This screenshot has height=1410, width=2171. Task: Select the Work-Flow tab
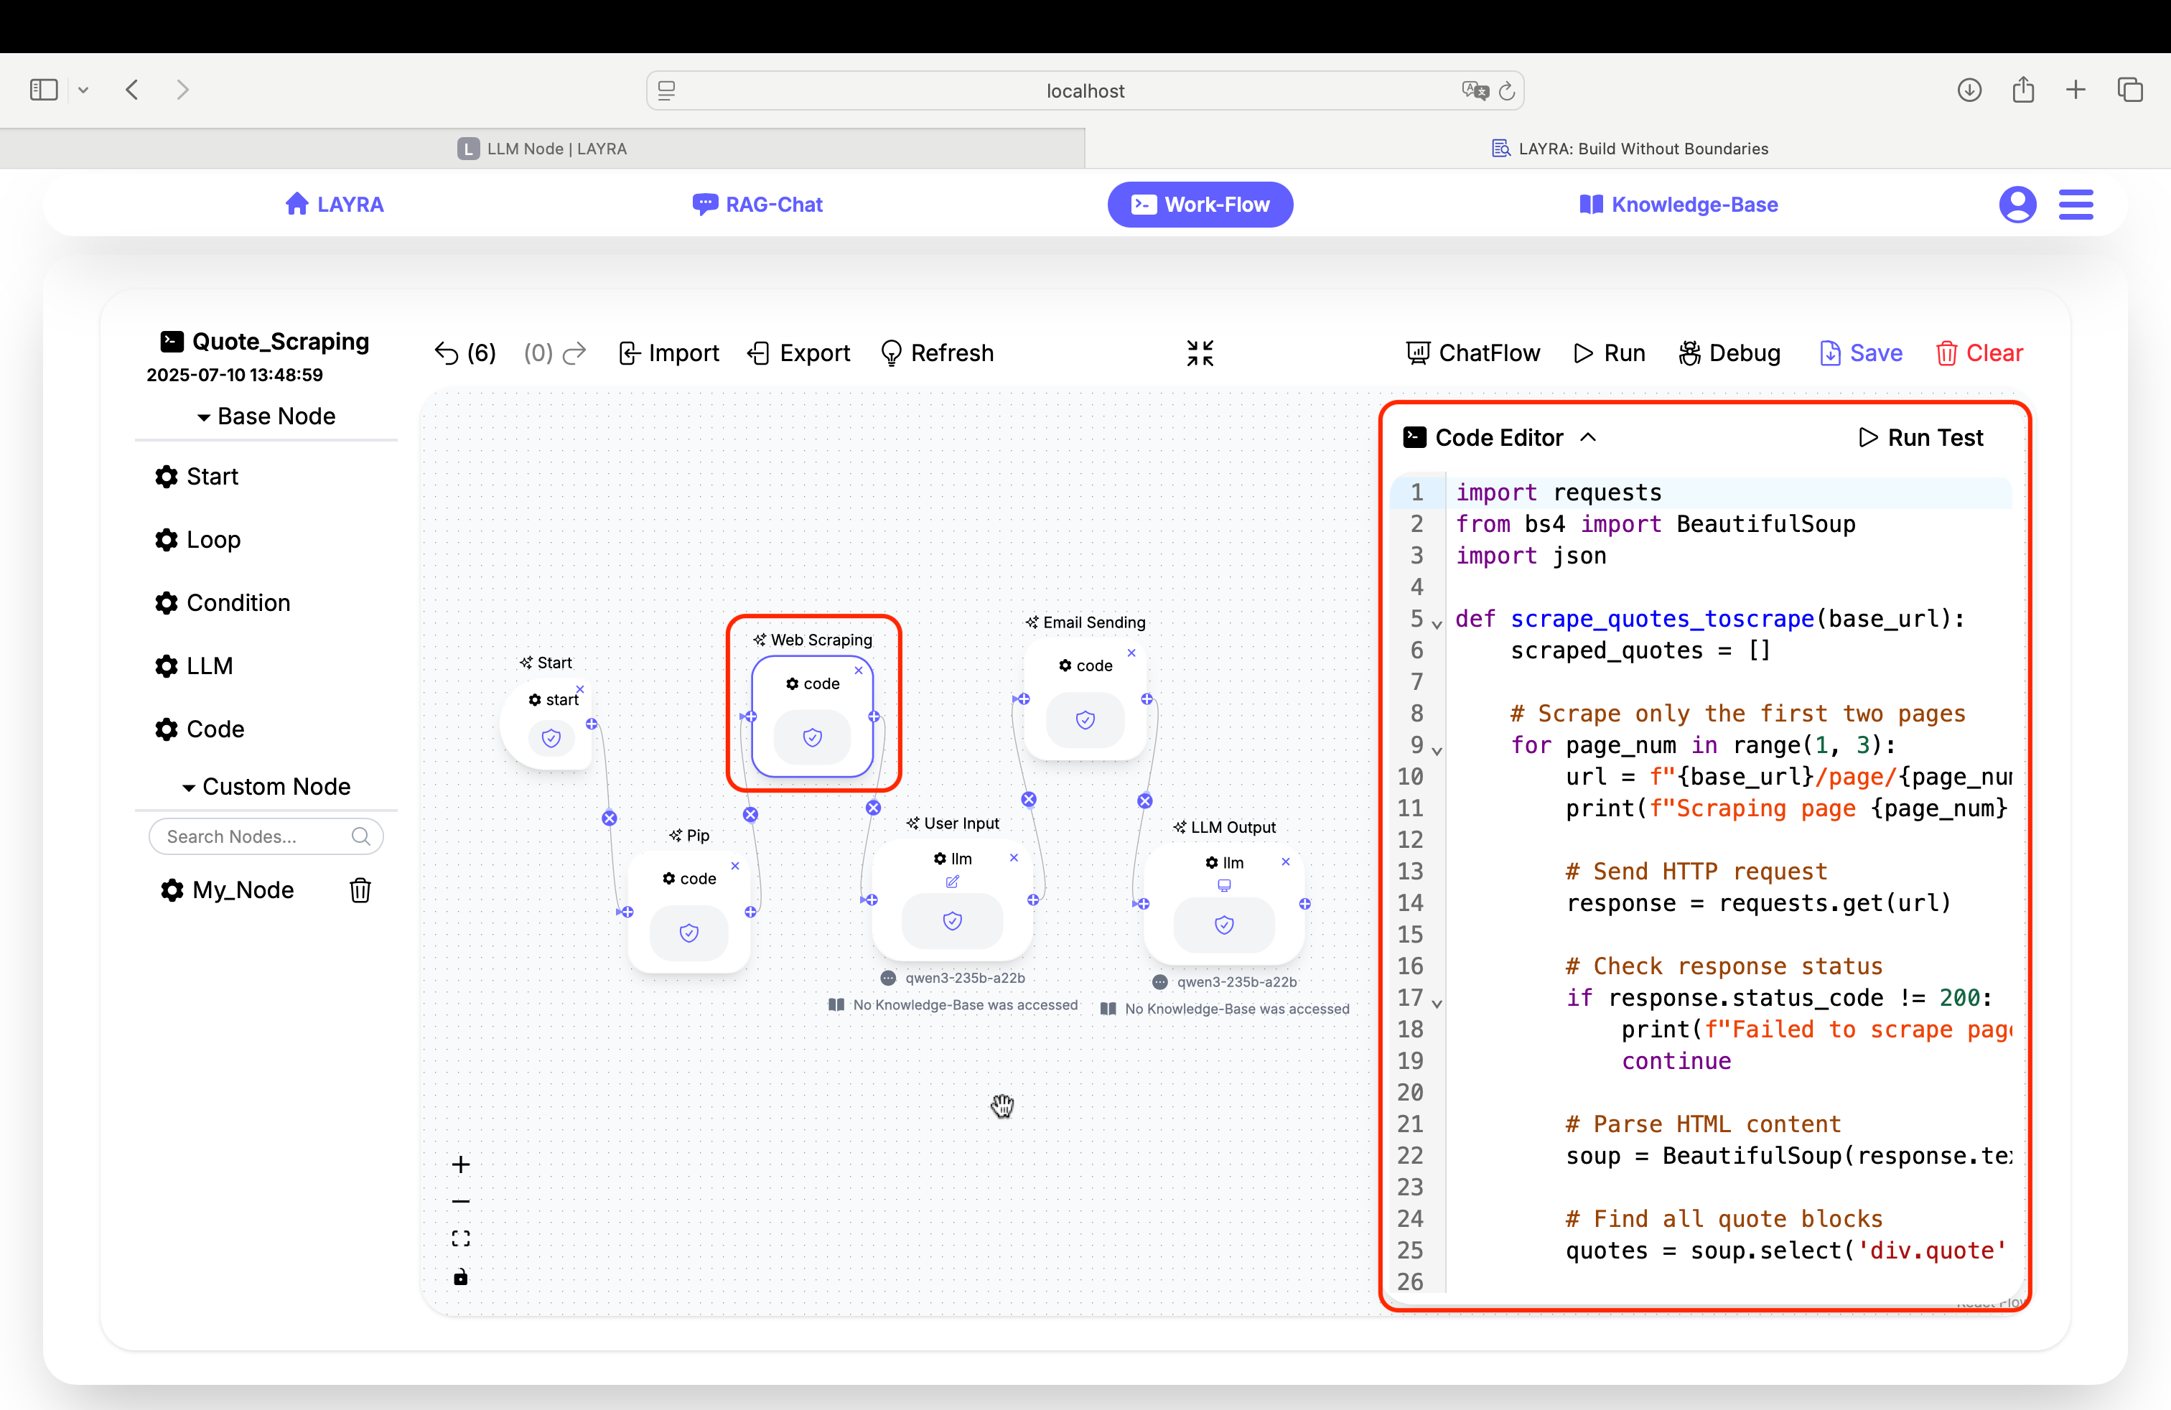tap(1200, 205)
